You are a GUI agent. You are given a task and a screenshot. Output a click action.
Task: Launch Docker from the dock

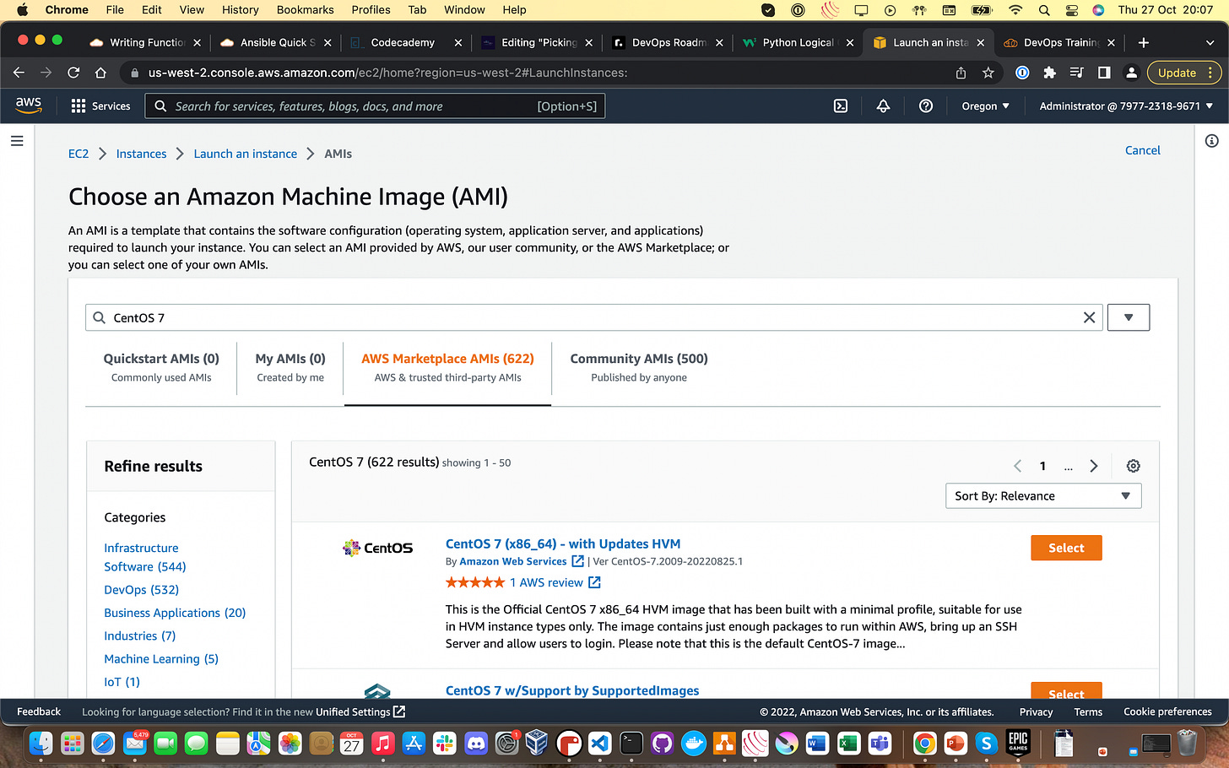(x=693, y=744)
